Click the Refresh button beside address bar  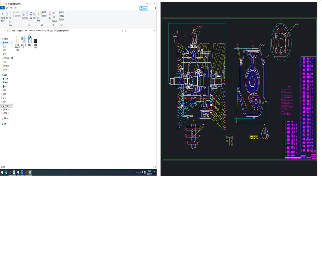tap(125, 30)
